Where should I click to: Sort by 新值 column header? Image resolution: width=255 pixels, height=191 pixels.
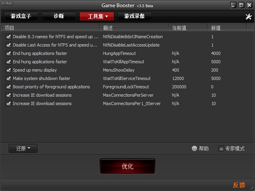[x=227, y=28]
